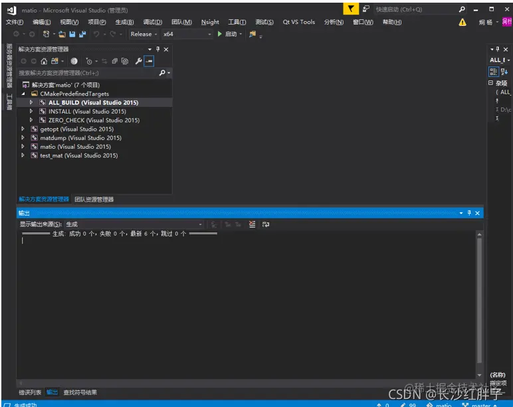Click the Quick Launch magnifier icon

(x=462, y=9)
